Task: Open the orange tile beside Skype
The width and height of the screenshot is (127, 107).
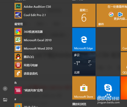Action: coord(124,88)
